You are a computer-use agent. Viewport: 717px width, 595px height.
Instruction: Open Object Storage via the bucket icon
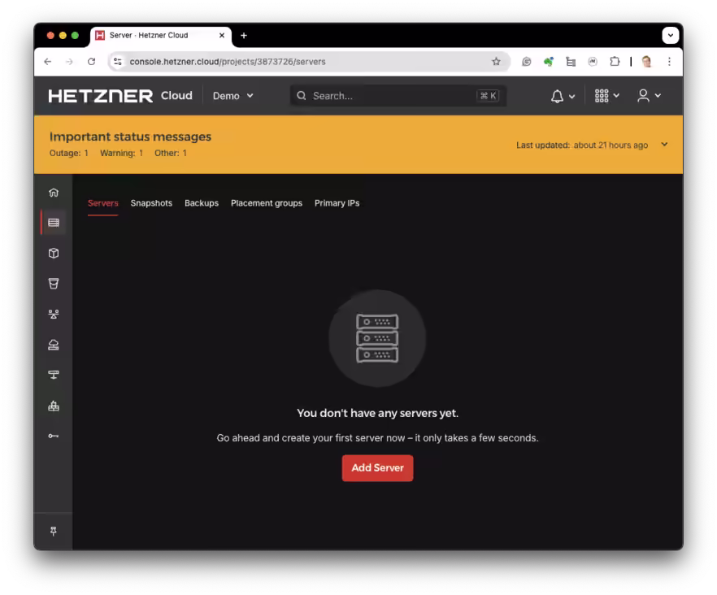tap(53, 283)
